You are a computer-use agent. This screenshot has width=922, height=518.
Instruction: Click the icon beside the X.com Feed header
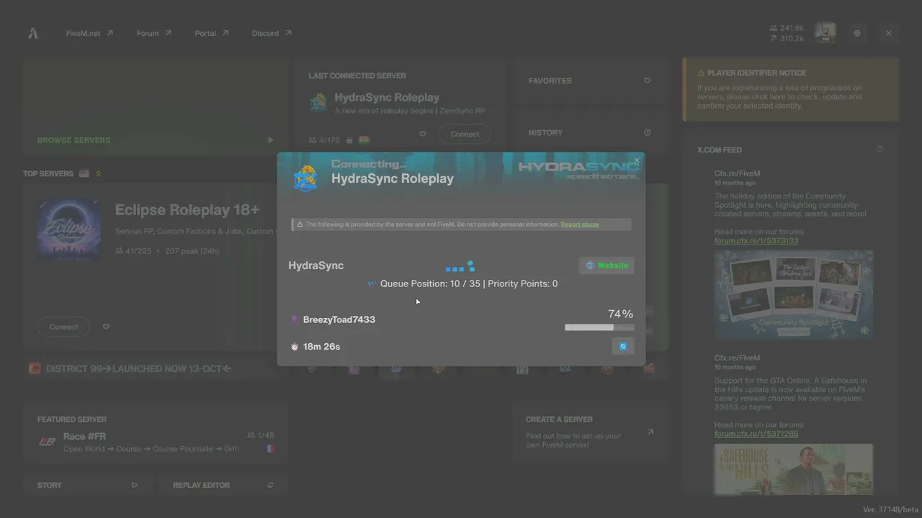pyautogui.click(x=880, y=150)
